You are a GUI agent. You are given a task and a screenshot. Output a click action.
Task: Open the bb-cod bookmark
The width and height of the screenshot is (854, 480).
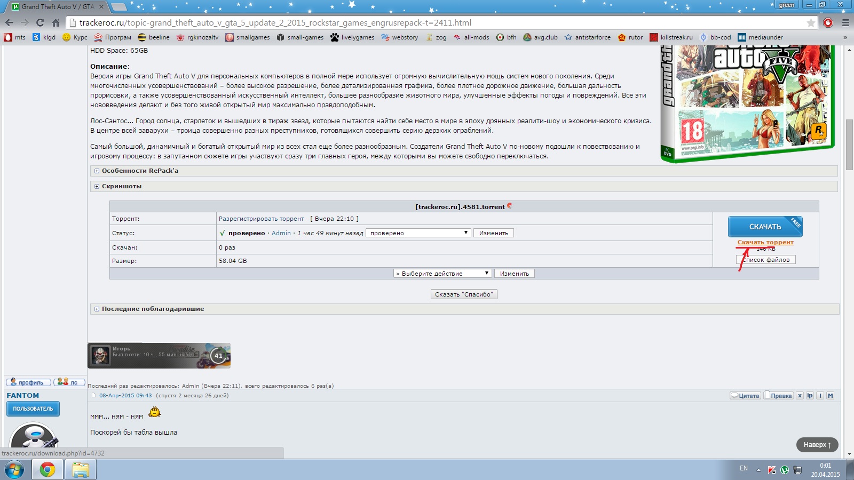[x=715, y=37]
